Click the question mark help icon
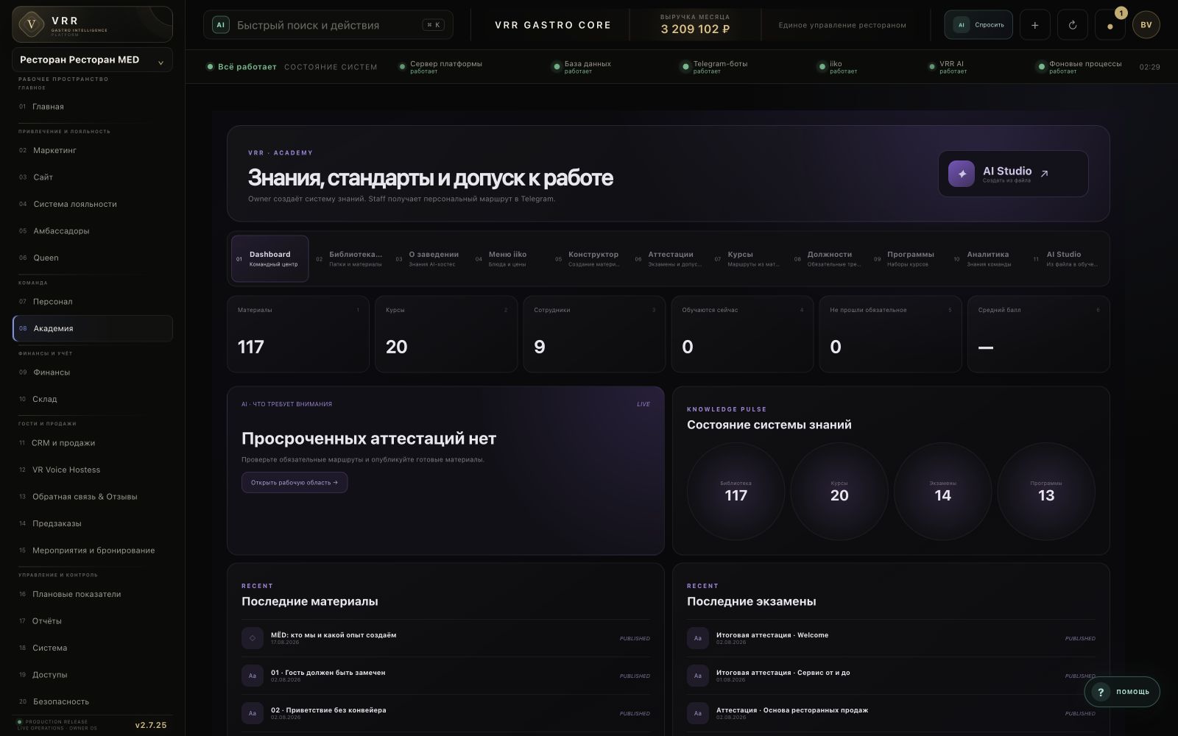 1100,692
